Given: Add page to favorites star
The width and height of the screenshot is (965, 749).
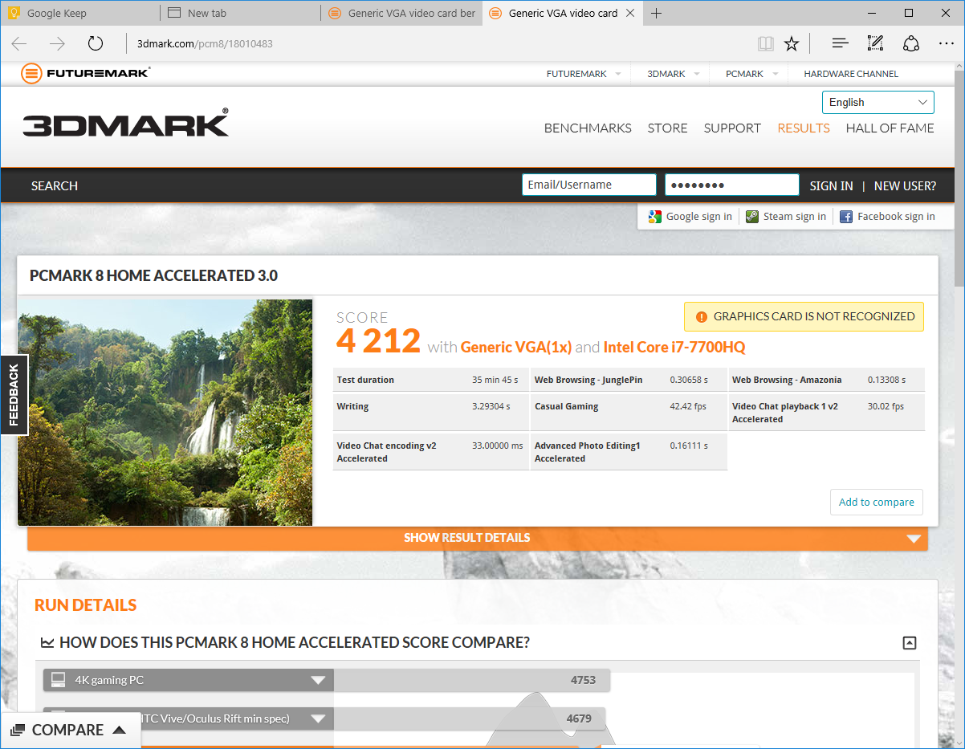Looking at the screenshot, I should click(x=792, y=43).
